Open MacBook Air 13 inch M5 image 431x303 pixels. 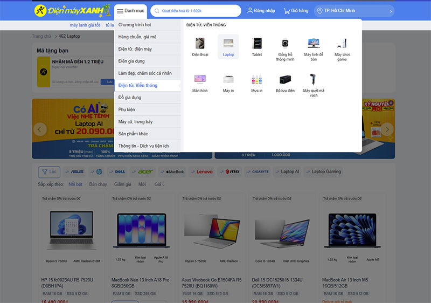(352, 230)
